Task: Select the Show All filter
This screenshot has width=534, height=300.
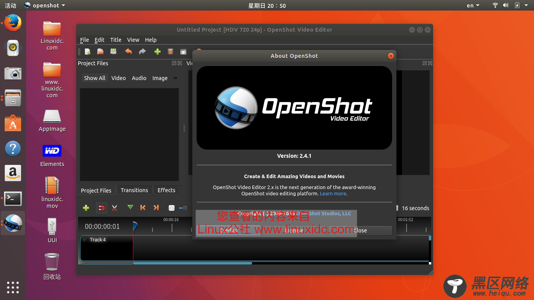Action: (x=95, y=78)
